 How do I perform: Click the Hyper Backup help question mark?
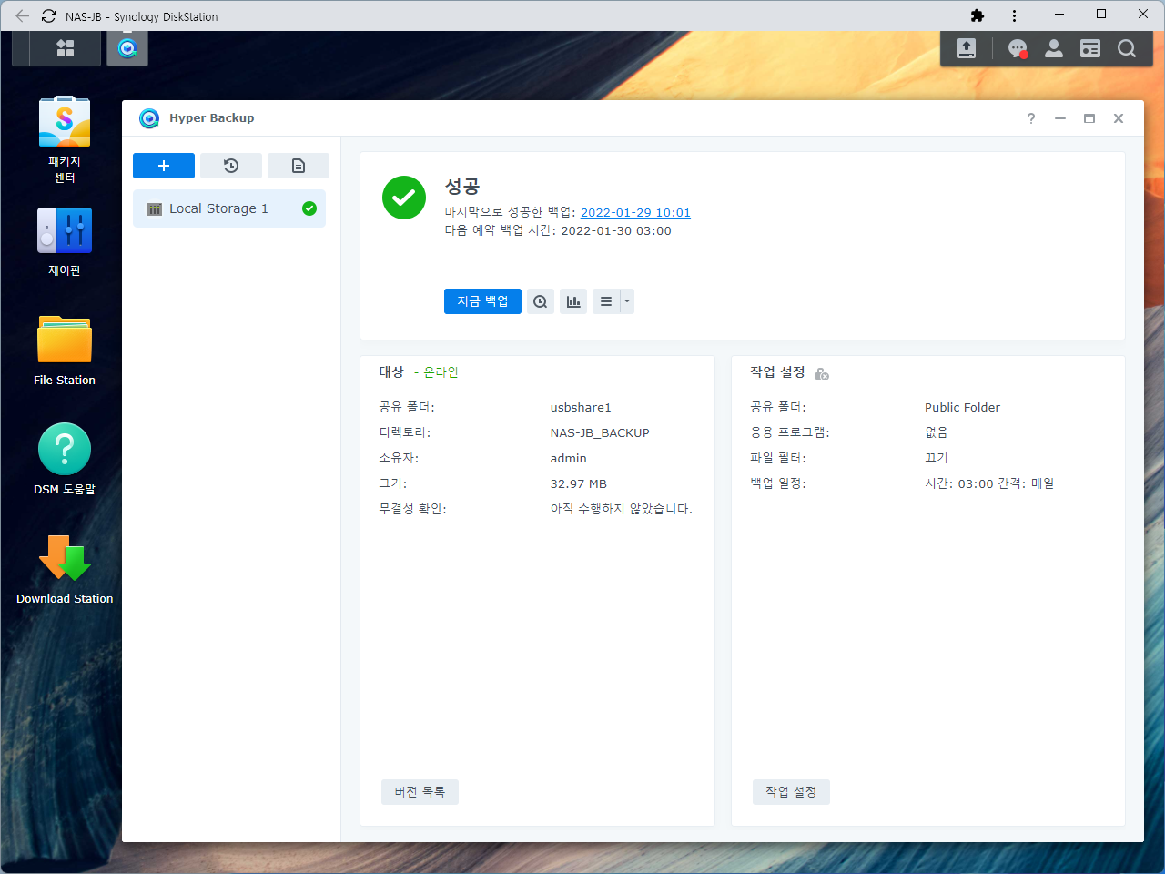1031,118
